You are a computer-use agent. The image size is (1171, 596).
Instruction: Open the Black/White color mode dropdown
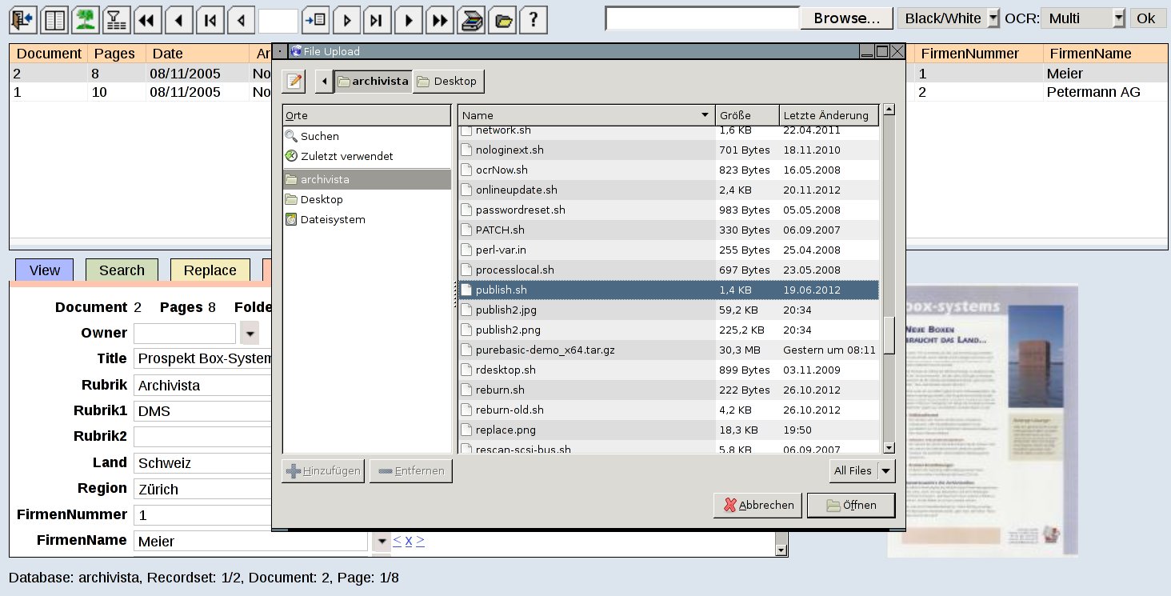[x=949, y=18]
